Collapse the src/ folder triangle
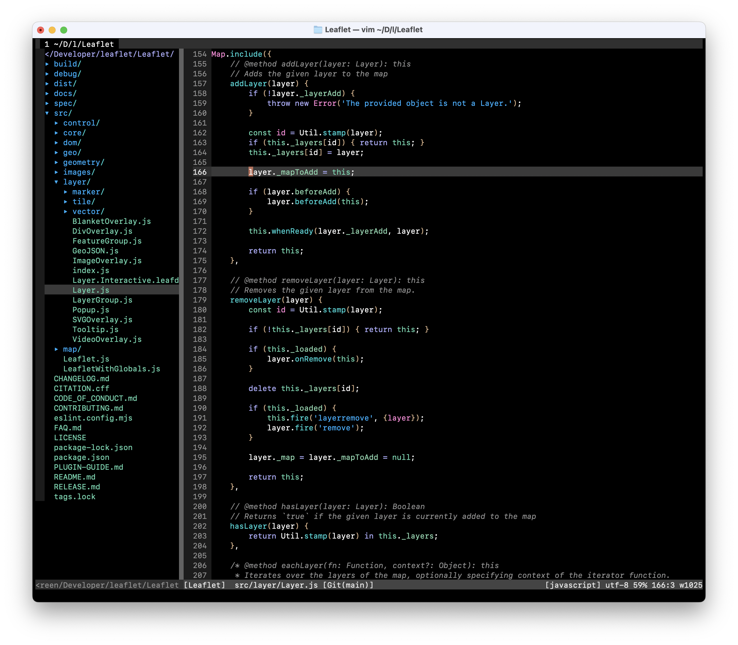This screenshot has width=738, height=645. coord(47,113)
